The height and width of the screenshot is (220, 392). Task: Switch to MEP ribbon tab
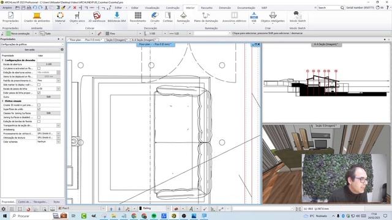(x=264, y=8)
